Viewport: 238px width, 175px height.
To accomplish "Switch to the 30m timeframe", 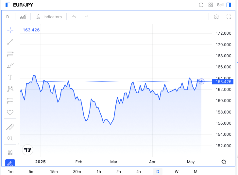I will point(77,172).
